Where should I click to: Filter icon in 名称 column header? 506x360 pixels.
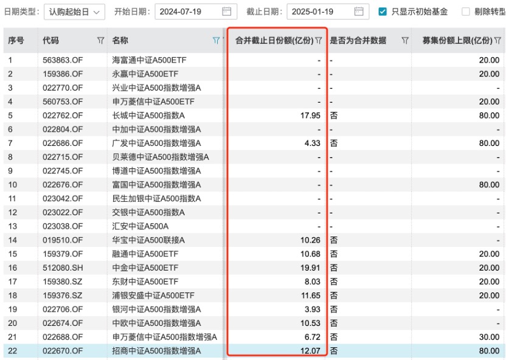pos(216,40)
